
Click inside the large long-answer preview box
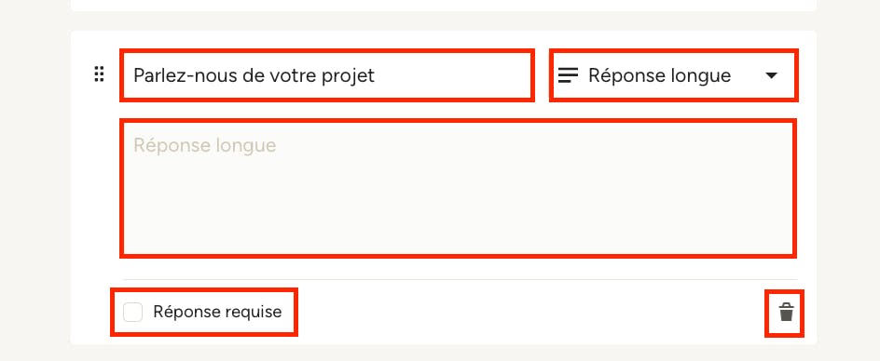pyautogui.click(x=458, y=188)
